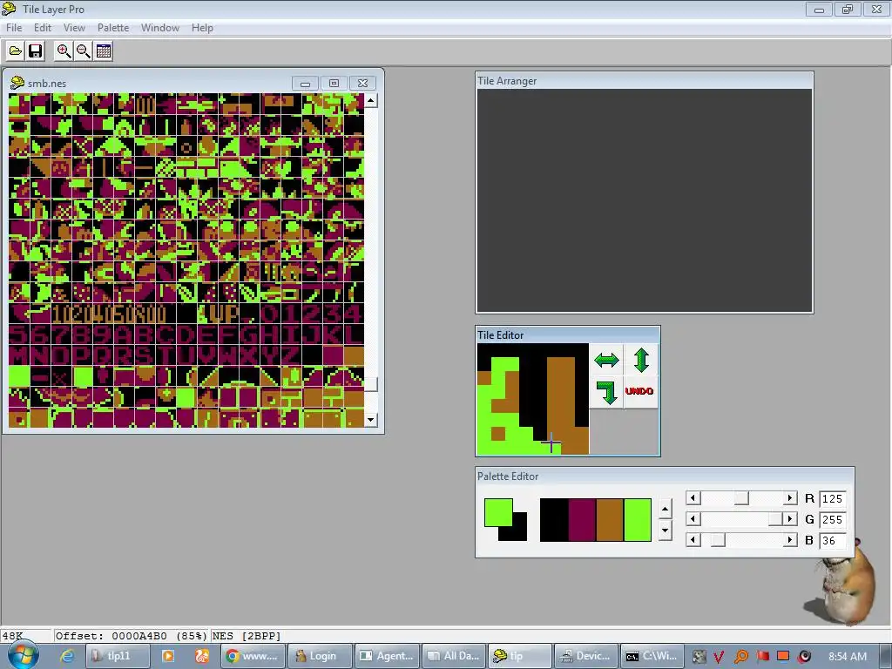Viewport: 892px width, 669px height.
Task: Switch to the tlp11 taskbar window
Action: 118,656
